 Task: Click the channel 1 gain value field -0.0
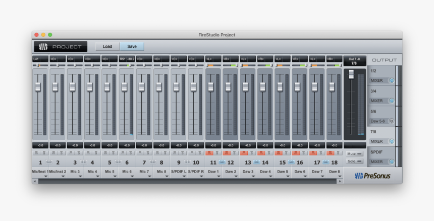click(40, 145)
